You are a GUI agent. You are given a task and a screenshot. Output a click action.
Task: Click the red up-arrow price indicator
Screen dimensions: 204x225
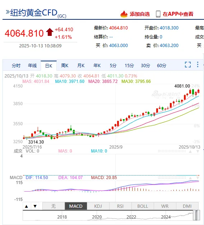click(50, 32)
